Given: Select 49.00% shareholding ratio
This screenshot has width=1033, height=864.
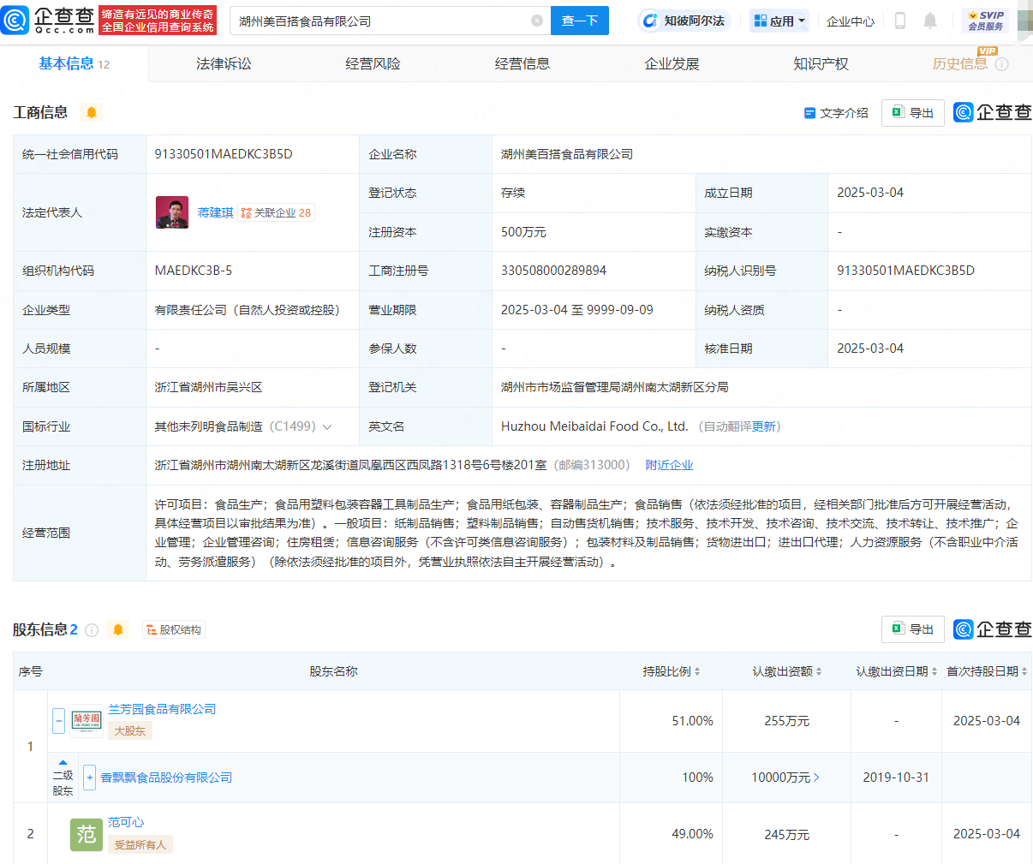Looking at the screenshot, I should tap(692, 834).
